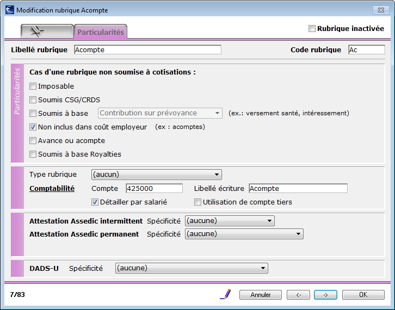The image size is (395, 310).
Task: Enable the Imposable checkbox
Action: [x=33, y=86]
